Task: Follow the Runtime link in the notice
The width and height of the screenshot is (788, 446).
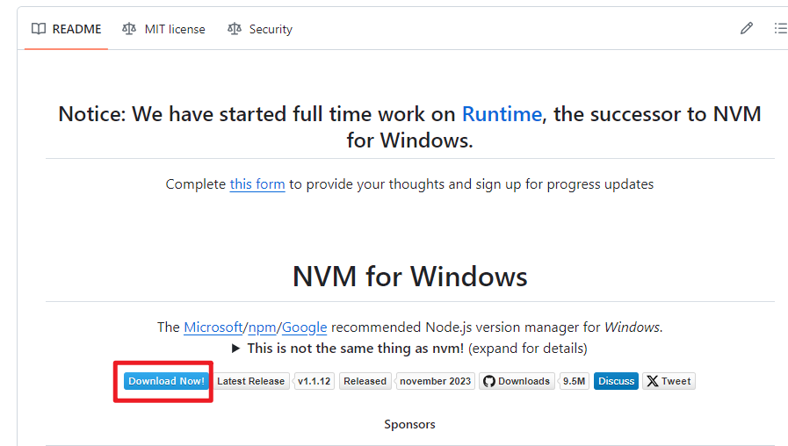Action: point(502,114)
